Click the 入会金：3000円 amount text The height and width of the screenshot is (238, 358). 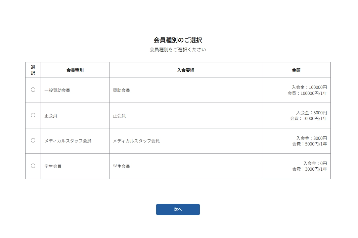pos(311,138)
